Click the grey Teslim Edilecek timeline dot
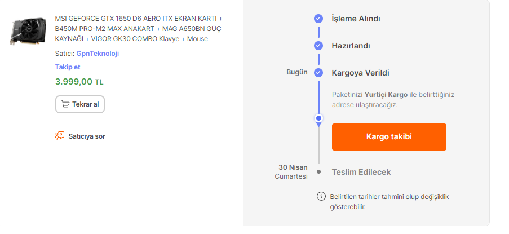 318,171
